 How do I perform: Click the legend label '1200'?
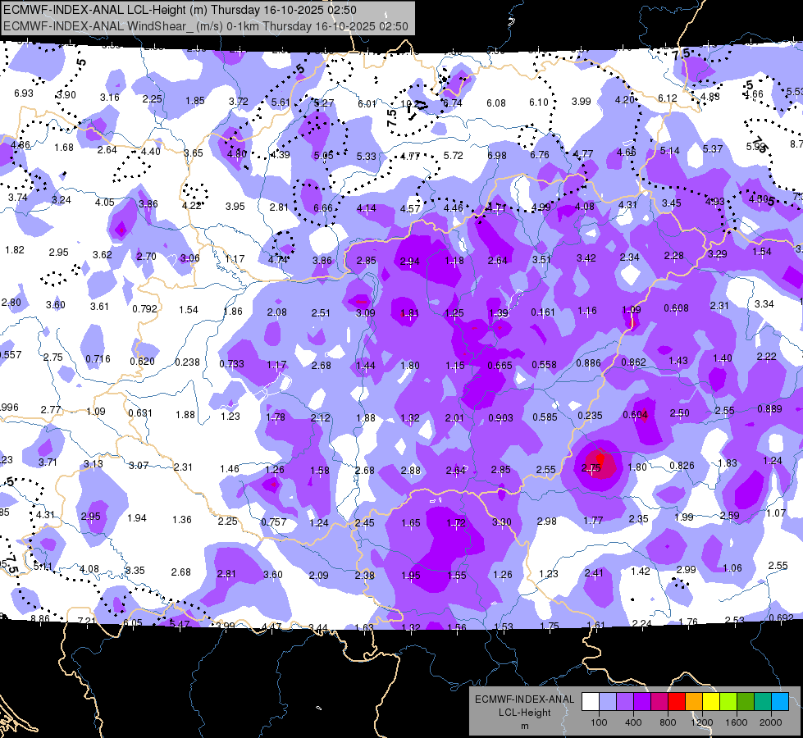pyautogui.click(x=701, y=722)
